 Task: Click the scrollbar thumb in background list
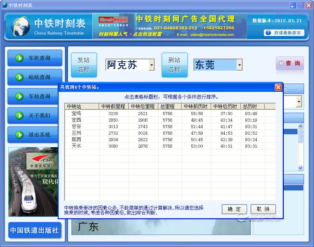point(300,136)
